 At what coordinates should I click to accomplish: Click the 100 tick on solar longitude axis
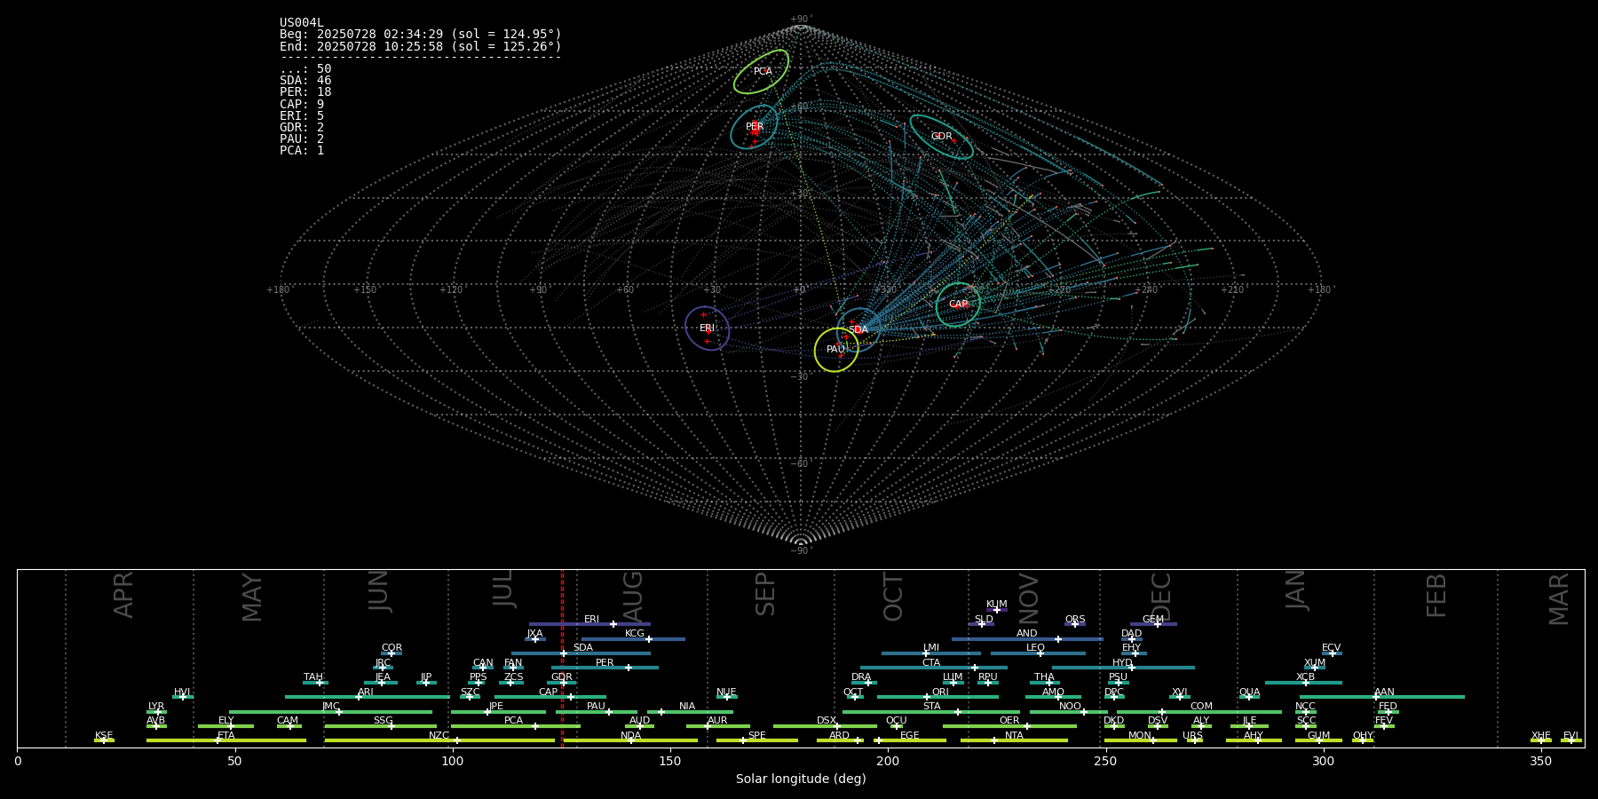pyautogui.click(x=453, y=761)
